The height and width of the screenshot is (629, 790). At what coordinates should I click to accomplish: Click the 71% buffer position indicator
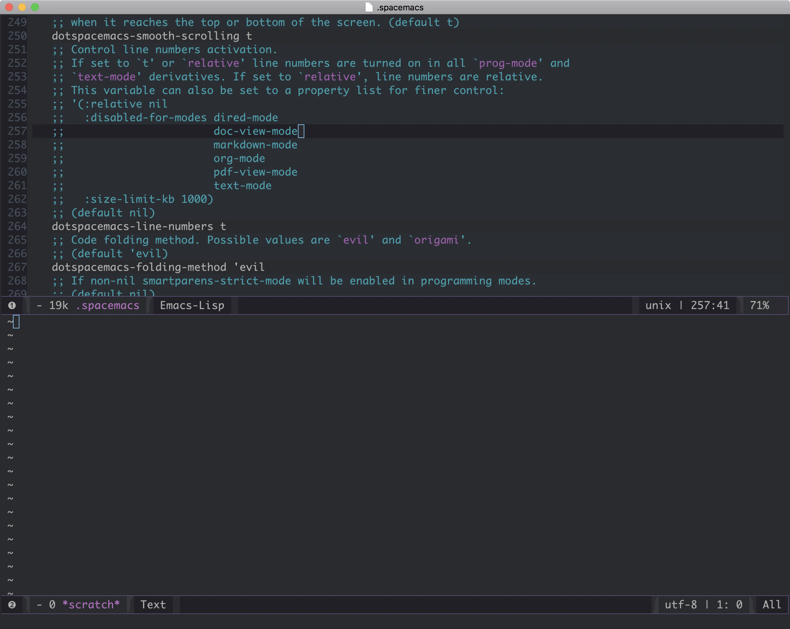pyautogui.click(x=759, y=305)
